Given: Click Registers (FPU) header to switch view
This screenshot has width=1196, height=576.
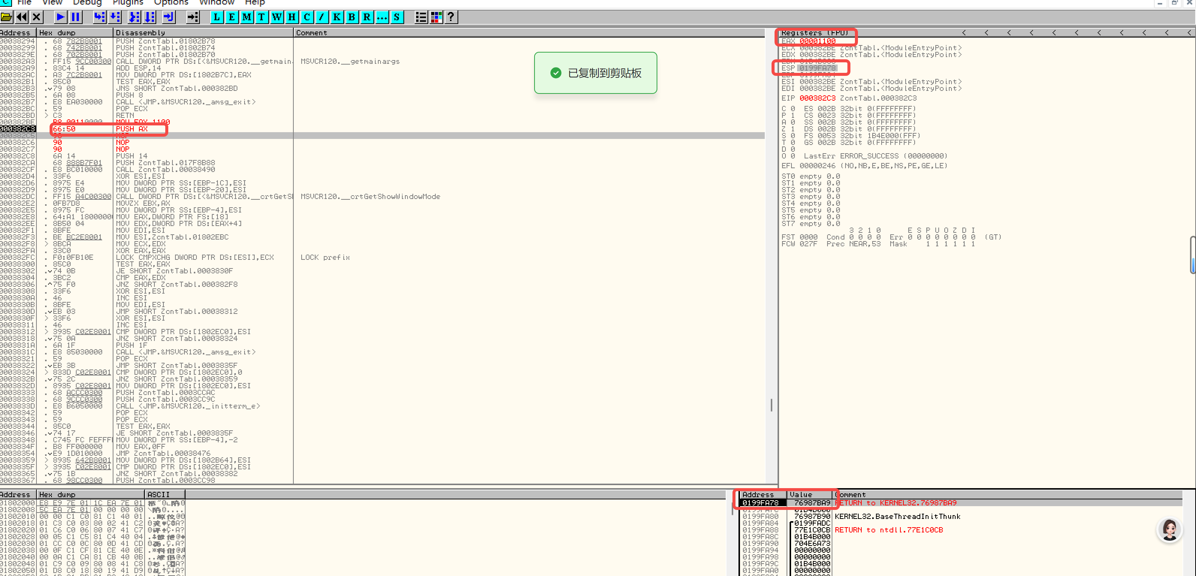Looking at the screenshot, I should click(x=814, y=33).
